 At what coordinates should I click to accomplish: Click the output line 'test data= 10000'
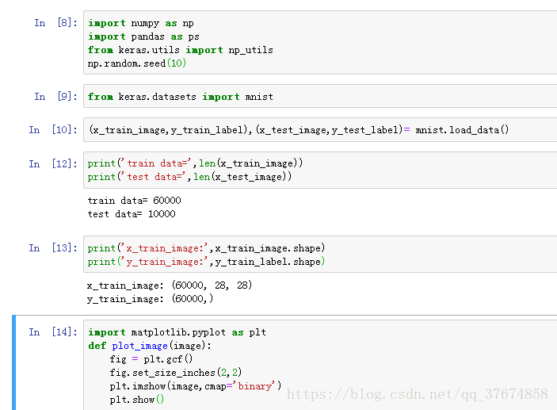point(132,214)
